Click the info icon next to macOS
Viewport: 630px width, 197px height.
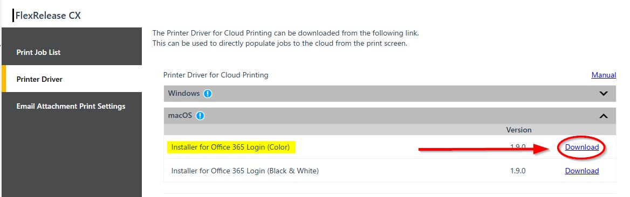click(x=200, y=116)
